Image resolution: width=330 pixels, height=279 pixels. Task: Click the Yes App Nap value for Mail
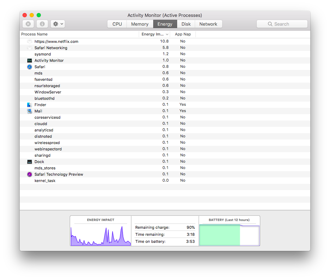[183, 111]
